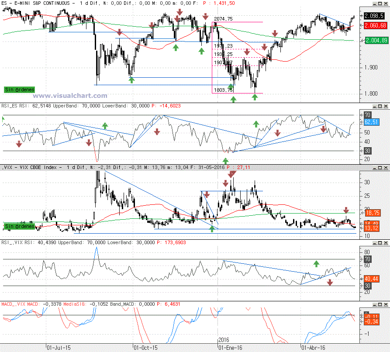Screen dimensions: 390x352
Task: Click the Sin órdenes label in VIX chart
Action: point(20,226)
